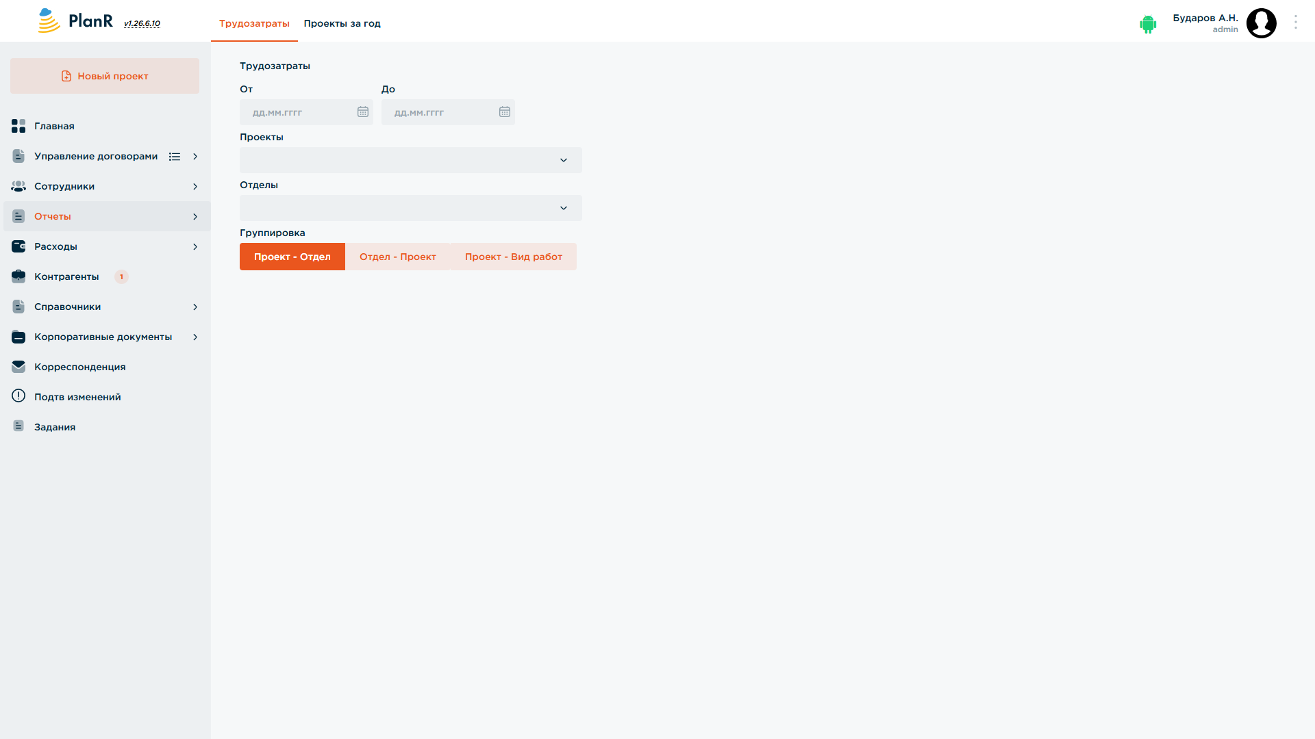Click the Новый проект button
The height and width of the screenshot is (739, 1315).
click(x=105, y=76)
